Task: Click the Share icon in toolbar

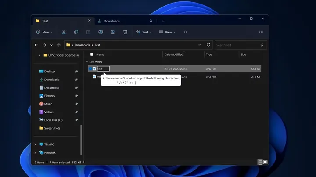Action: (x=113, y=32)
